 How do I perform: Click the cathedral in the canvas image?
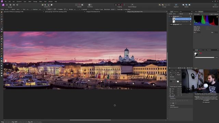pos(127,55)
